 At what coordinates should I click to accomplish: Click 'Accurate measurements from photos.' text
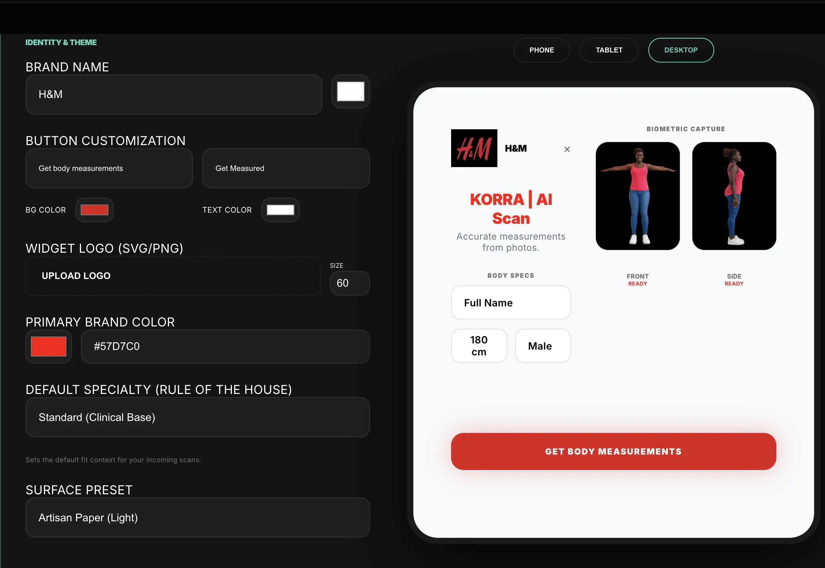(x=511, y=242)
